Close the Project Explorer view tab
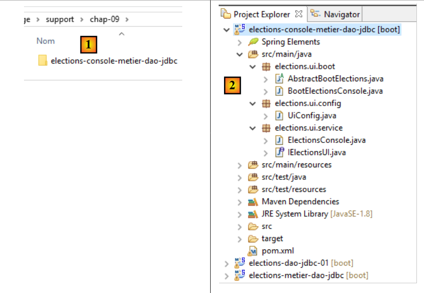This screenshot has width=424, height=293. click(299, 14)
